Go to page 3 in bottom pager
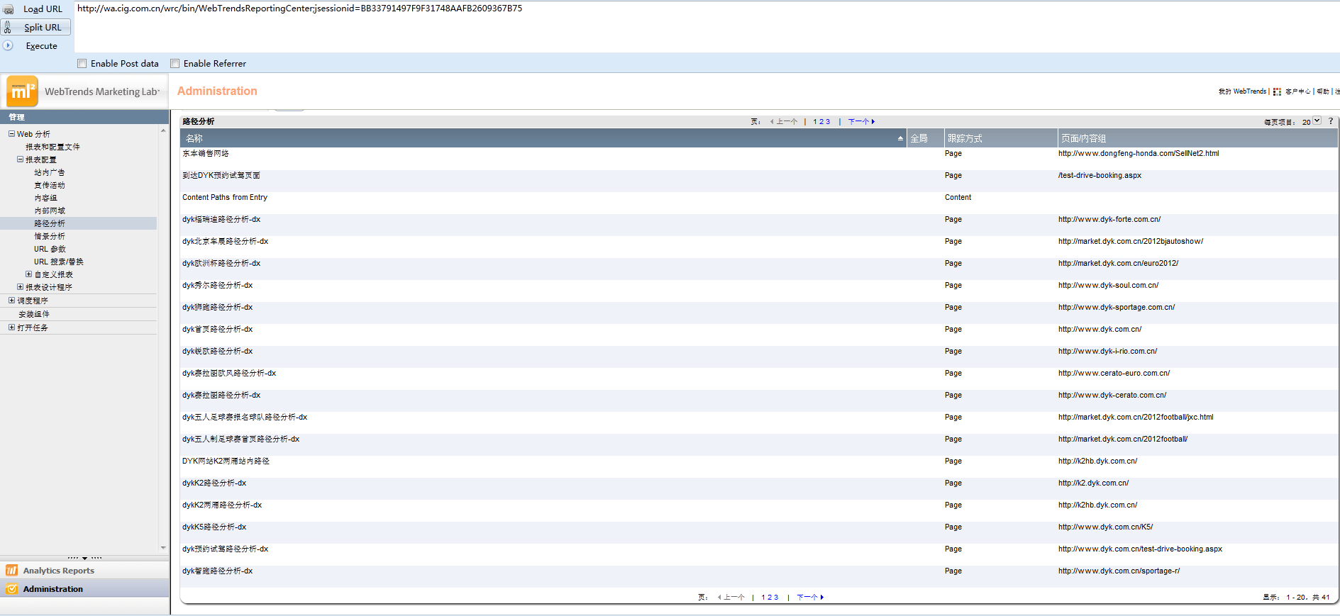This screenshot has height=616, width=1340. click(x=775, y=597)
